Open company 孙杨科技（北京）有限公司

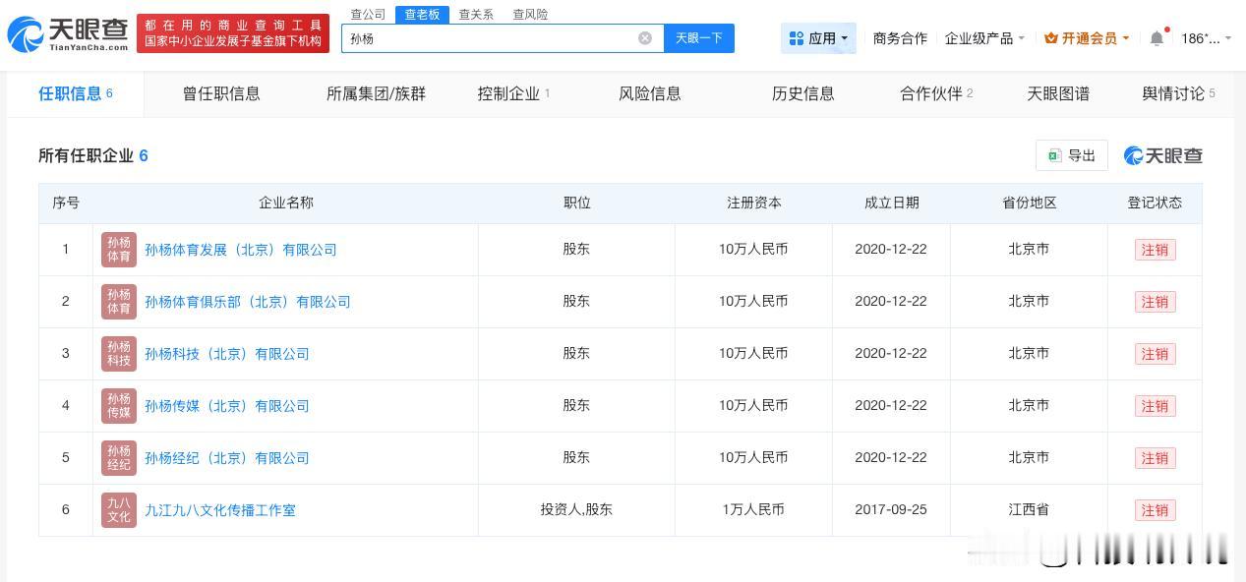coord(227,354)
